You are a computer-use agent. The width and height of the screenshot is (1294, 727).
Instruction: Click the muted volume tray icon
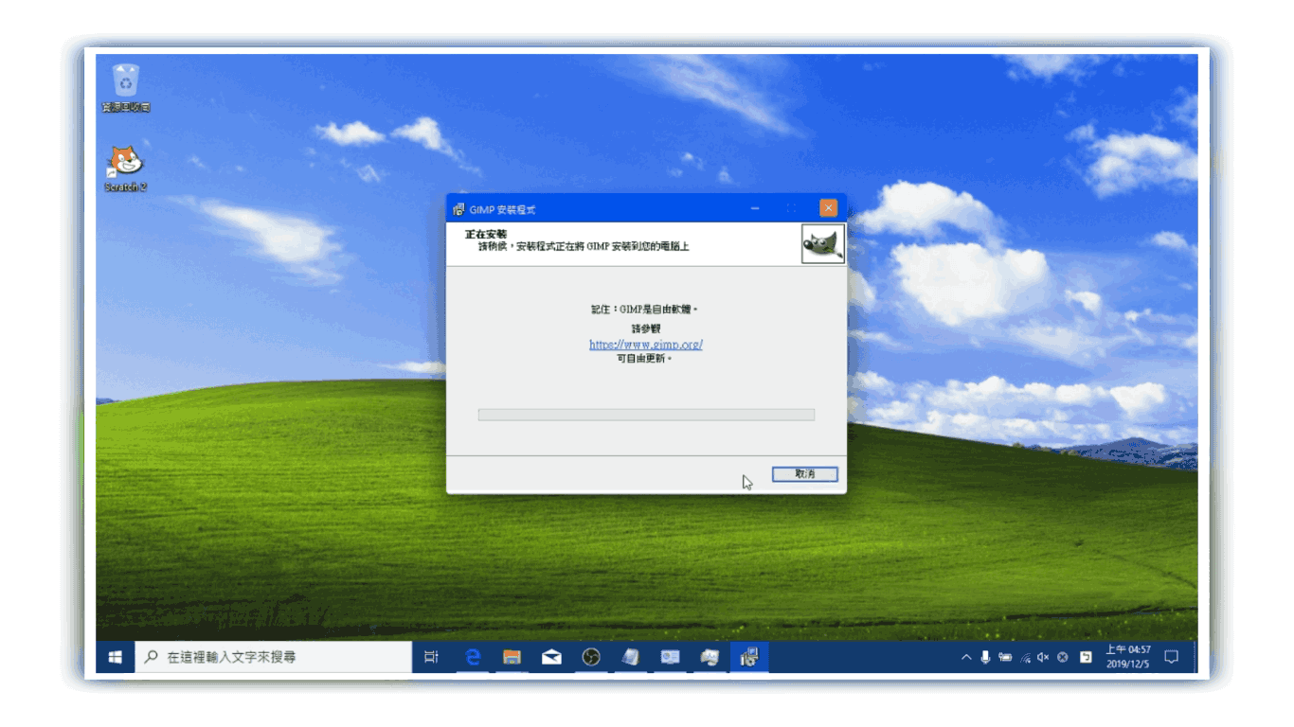pos(1043,657)
